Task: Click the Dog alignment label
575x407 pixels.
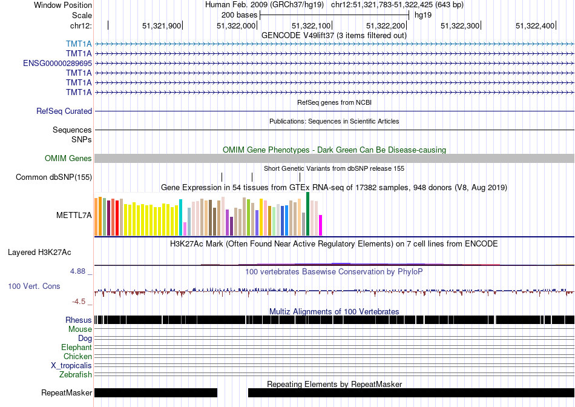Action: pyautogui.click(x=85, y=339)
